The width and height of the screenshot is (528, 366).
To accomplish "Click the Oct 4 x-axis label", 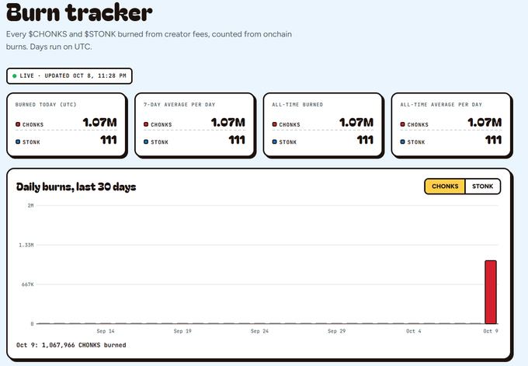I will [x=414, y=331].
